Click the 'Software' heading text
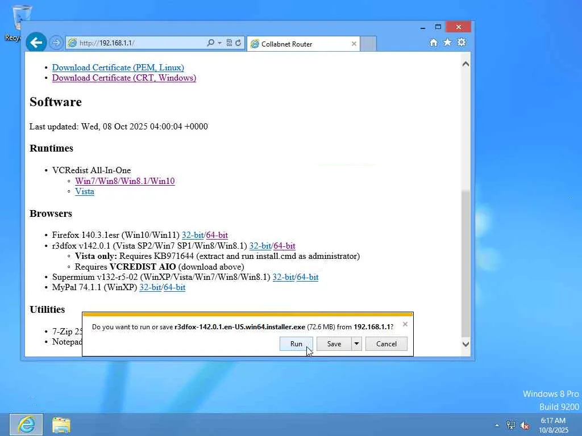The height and width of the screenshot is (436, 582). [x=56, y=102]
